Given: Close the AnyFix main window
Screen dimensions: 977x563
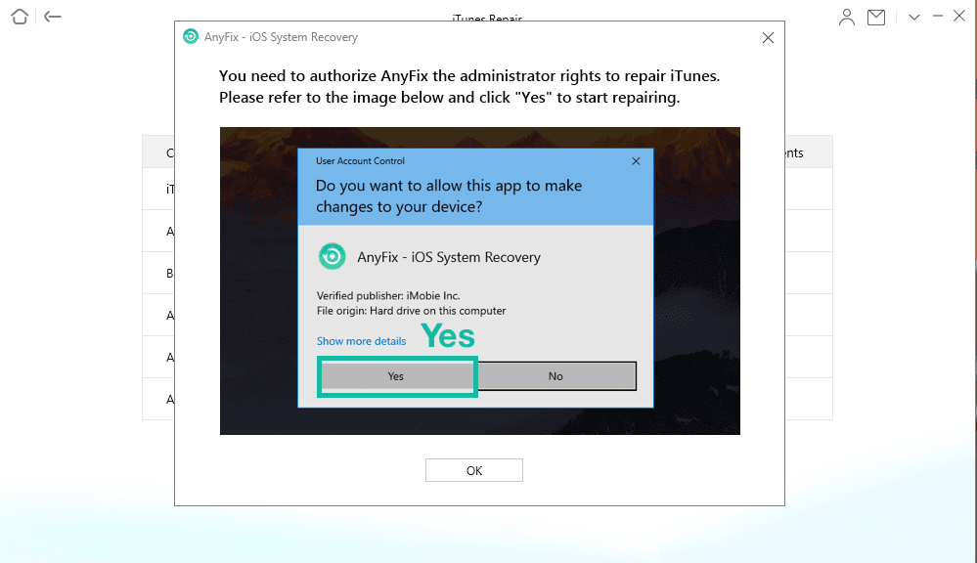Looking at the screenshot, I should pyautogui.click(x=959, y=17).
